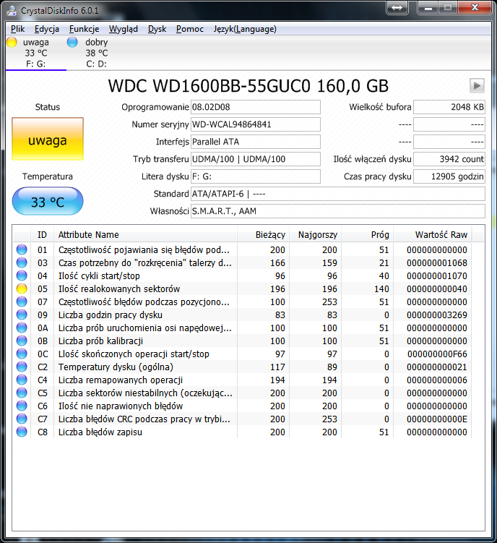Click the blue status dot for attribute C7
The width and height of the screenshot is (497, 543).
tap(22, 419)
